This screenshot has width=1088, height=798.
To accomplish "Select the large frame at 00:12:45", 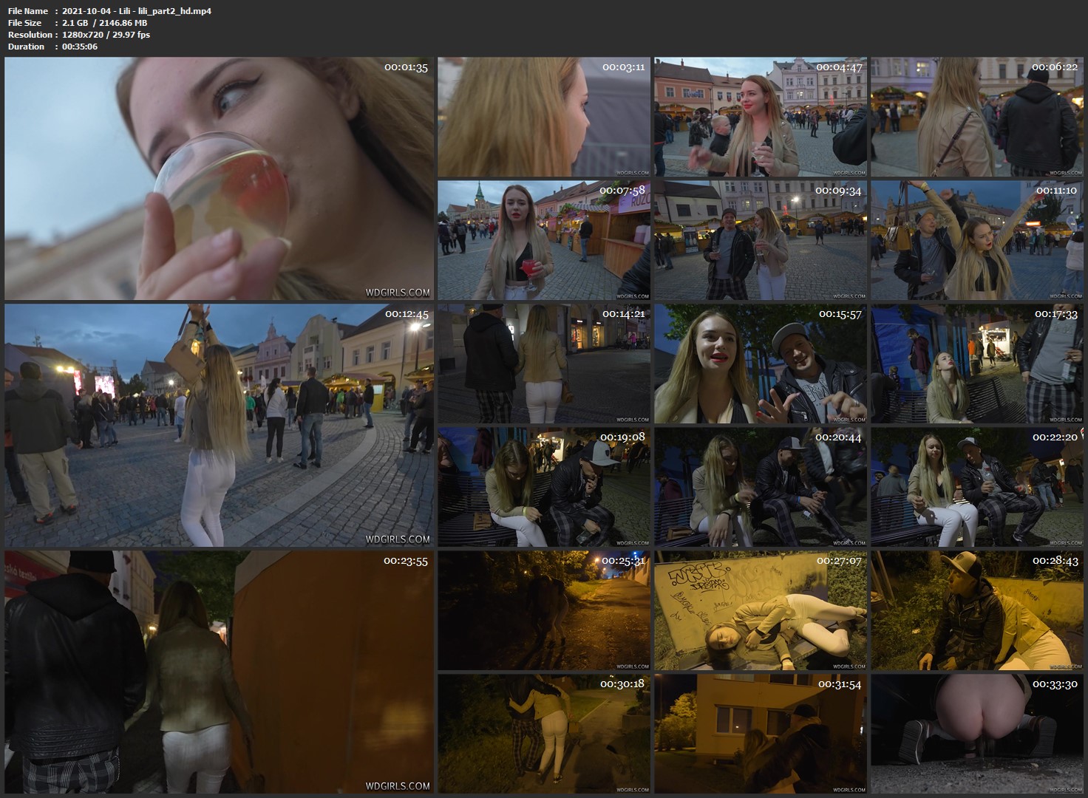I will click(x=219, y=425).
